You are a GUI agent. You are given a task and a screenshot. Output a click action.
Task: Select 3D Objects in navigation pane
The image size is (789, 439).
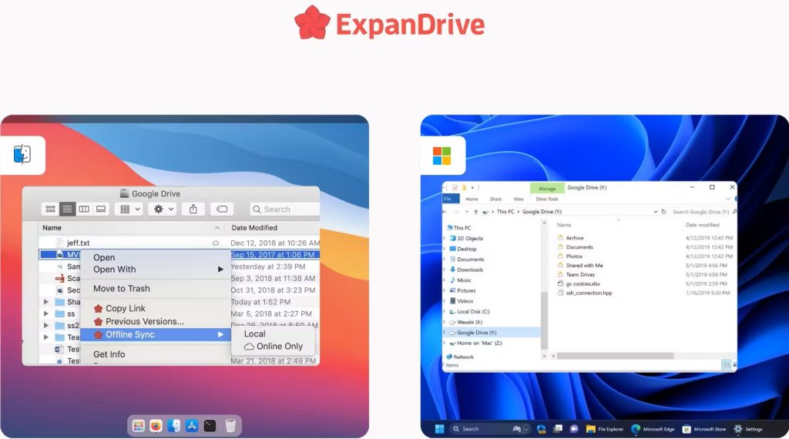tap(469, 238)
